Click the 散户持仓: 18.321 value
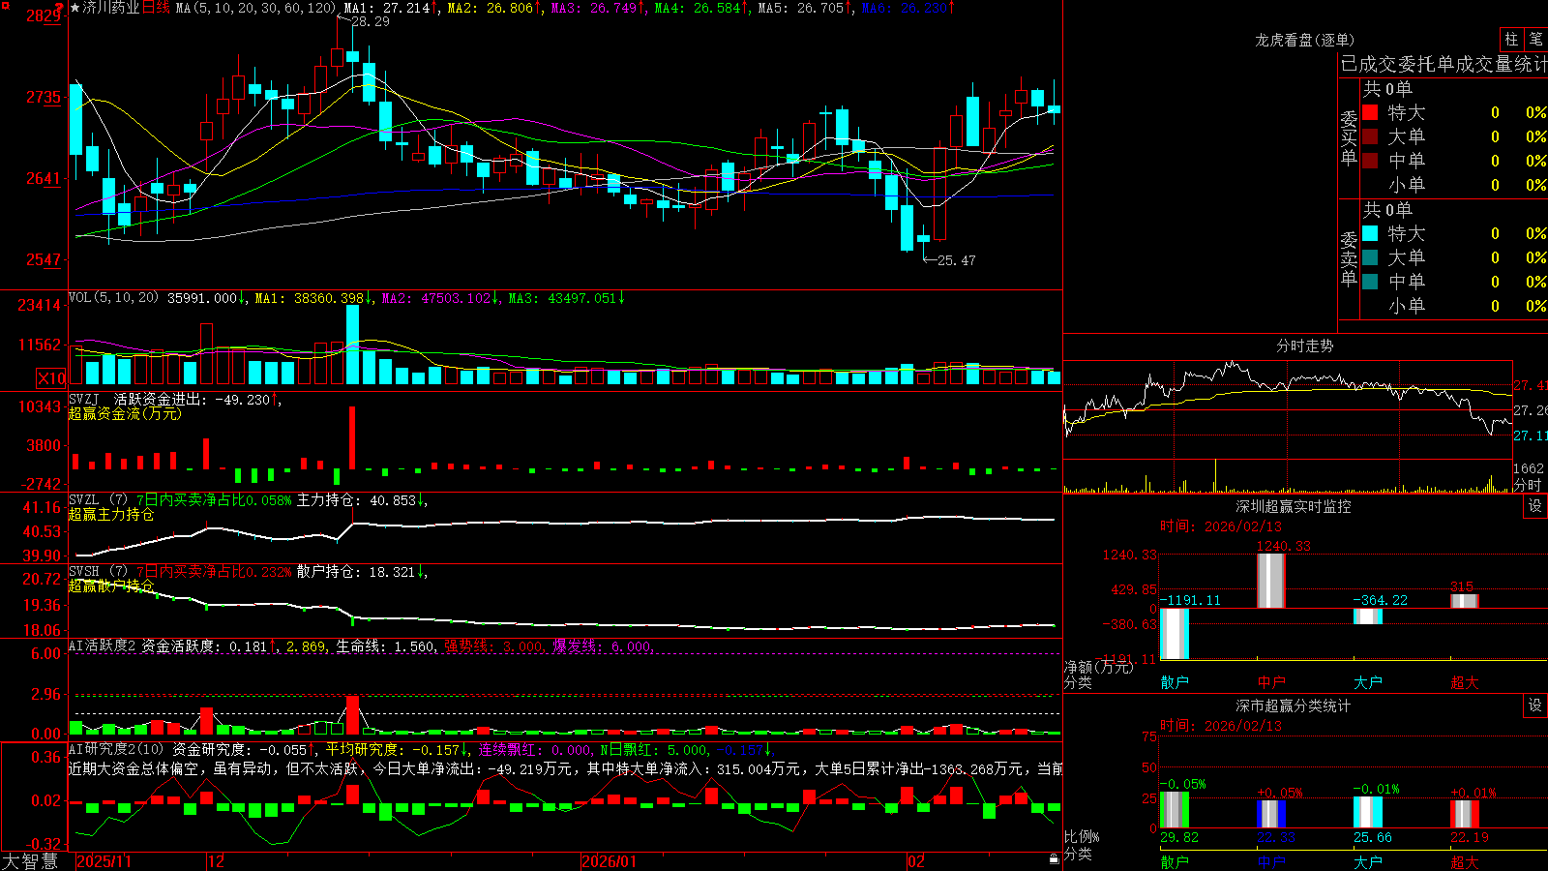Viewport: 1548px width, 871px height. tap(356, 572)
